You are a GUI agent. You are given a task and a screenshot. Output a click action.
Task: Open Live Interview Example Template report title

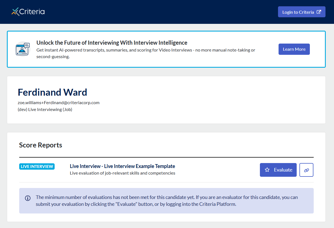point(122,166)
